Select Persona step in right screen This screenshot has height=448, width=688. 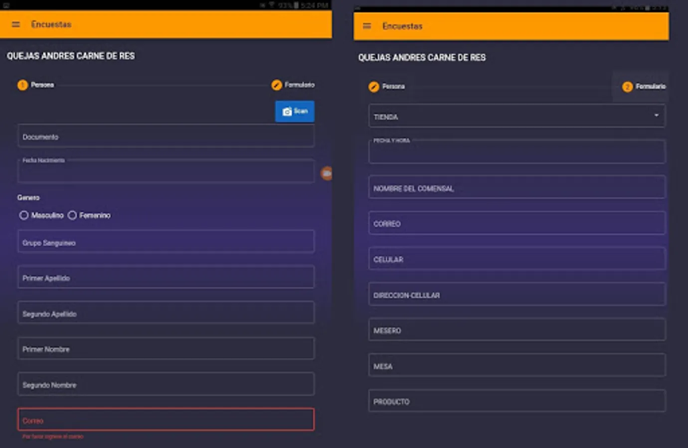click(x=387, y=87)
